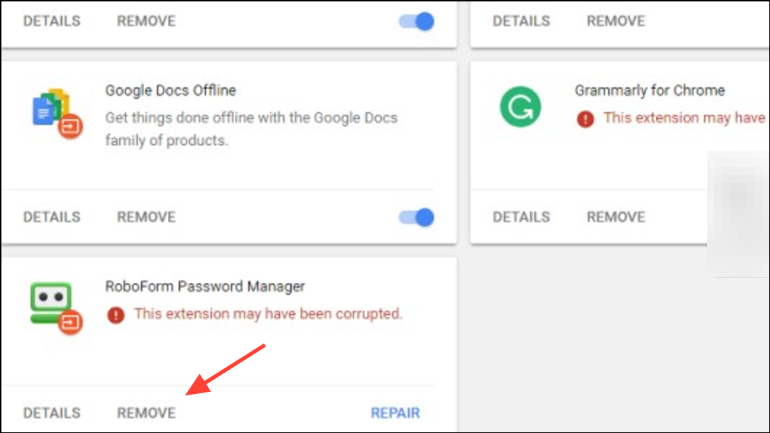Click the red warning icon under RoboForm
The width and height of the screenshot is (770, 433).
(116, 314)
